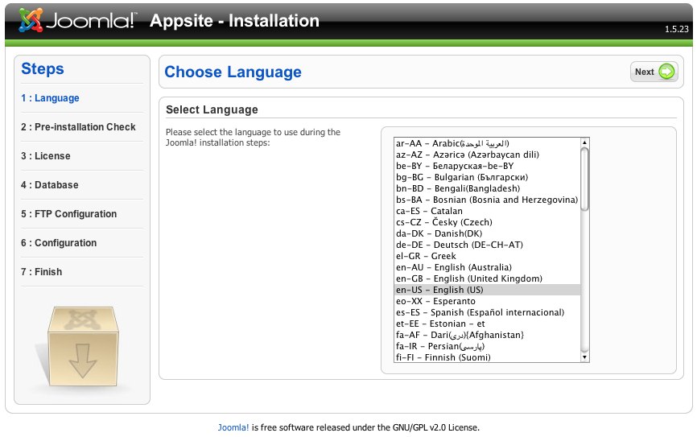Select et-EE – Estonian language
697x437 pixels.
point(487,324)
